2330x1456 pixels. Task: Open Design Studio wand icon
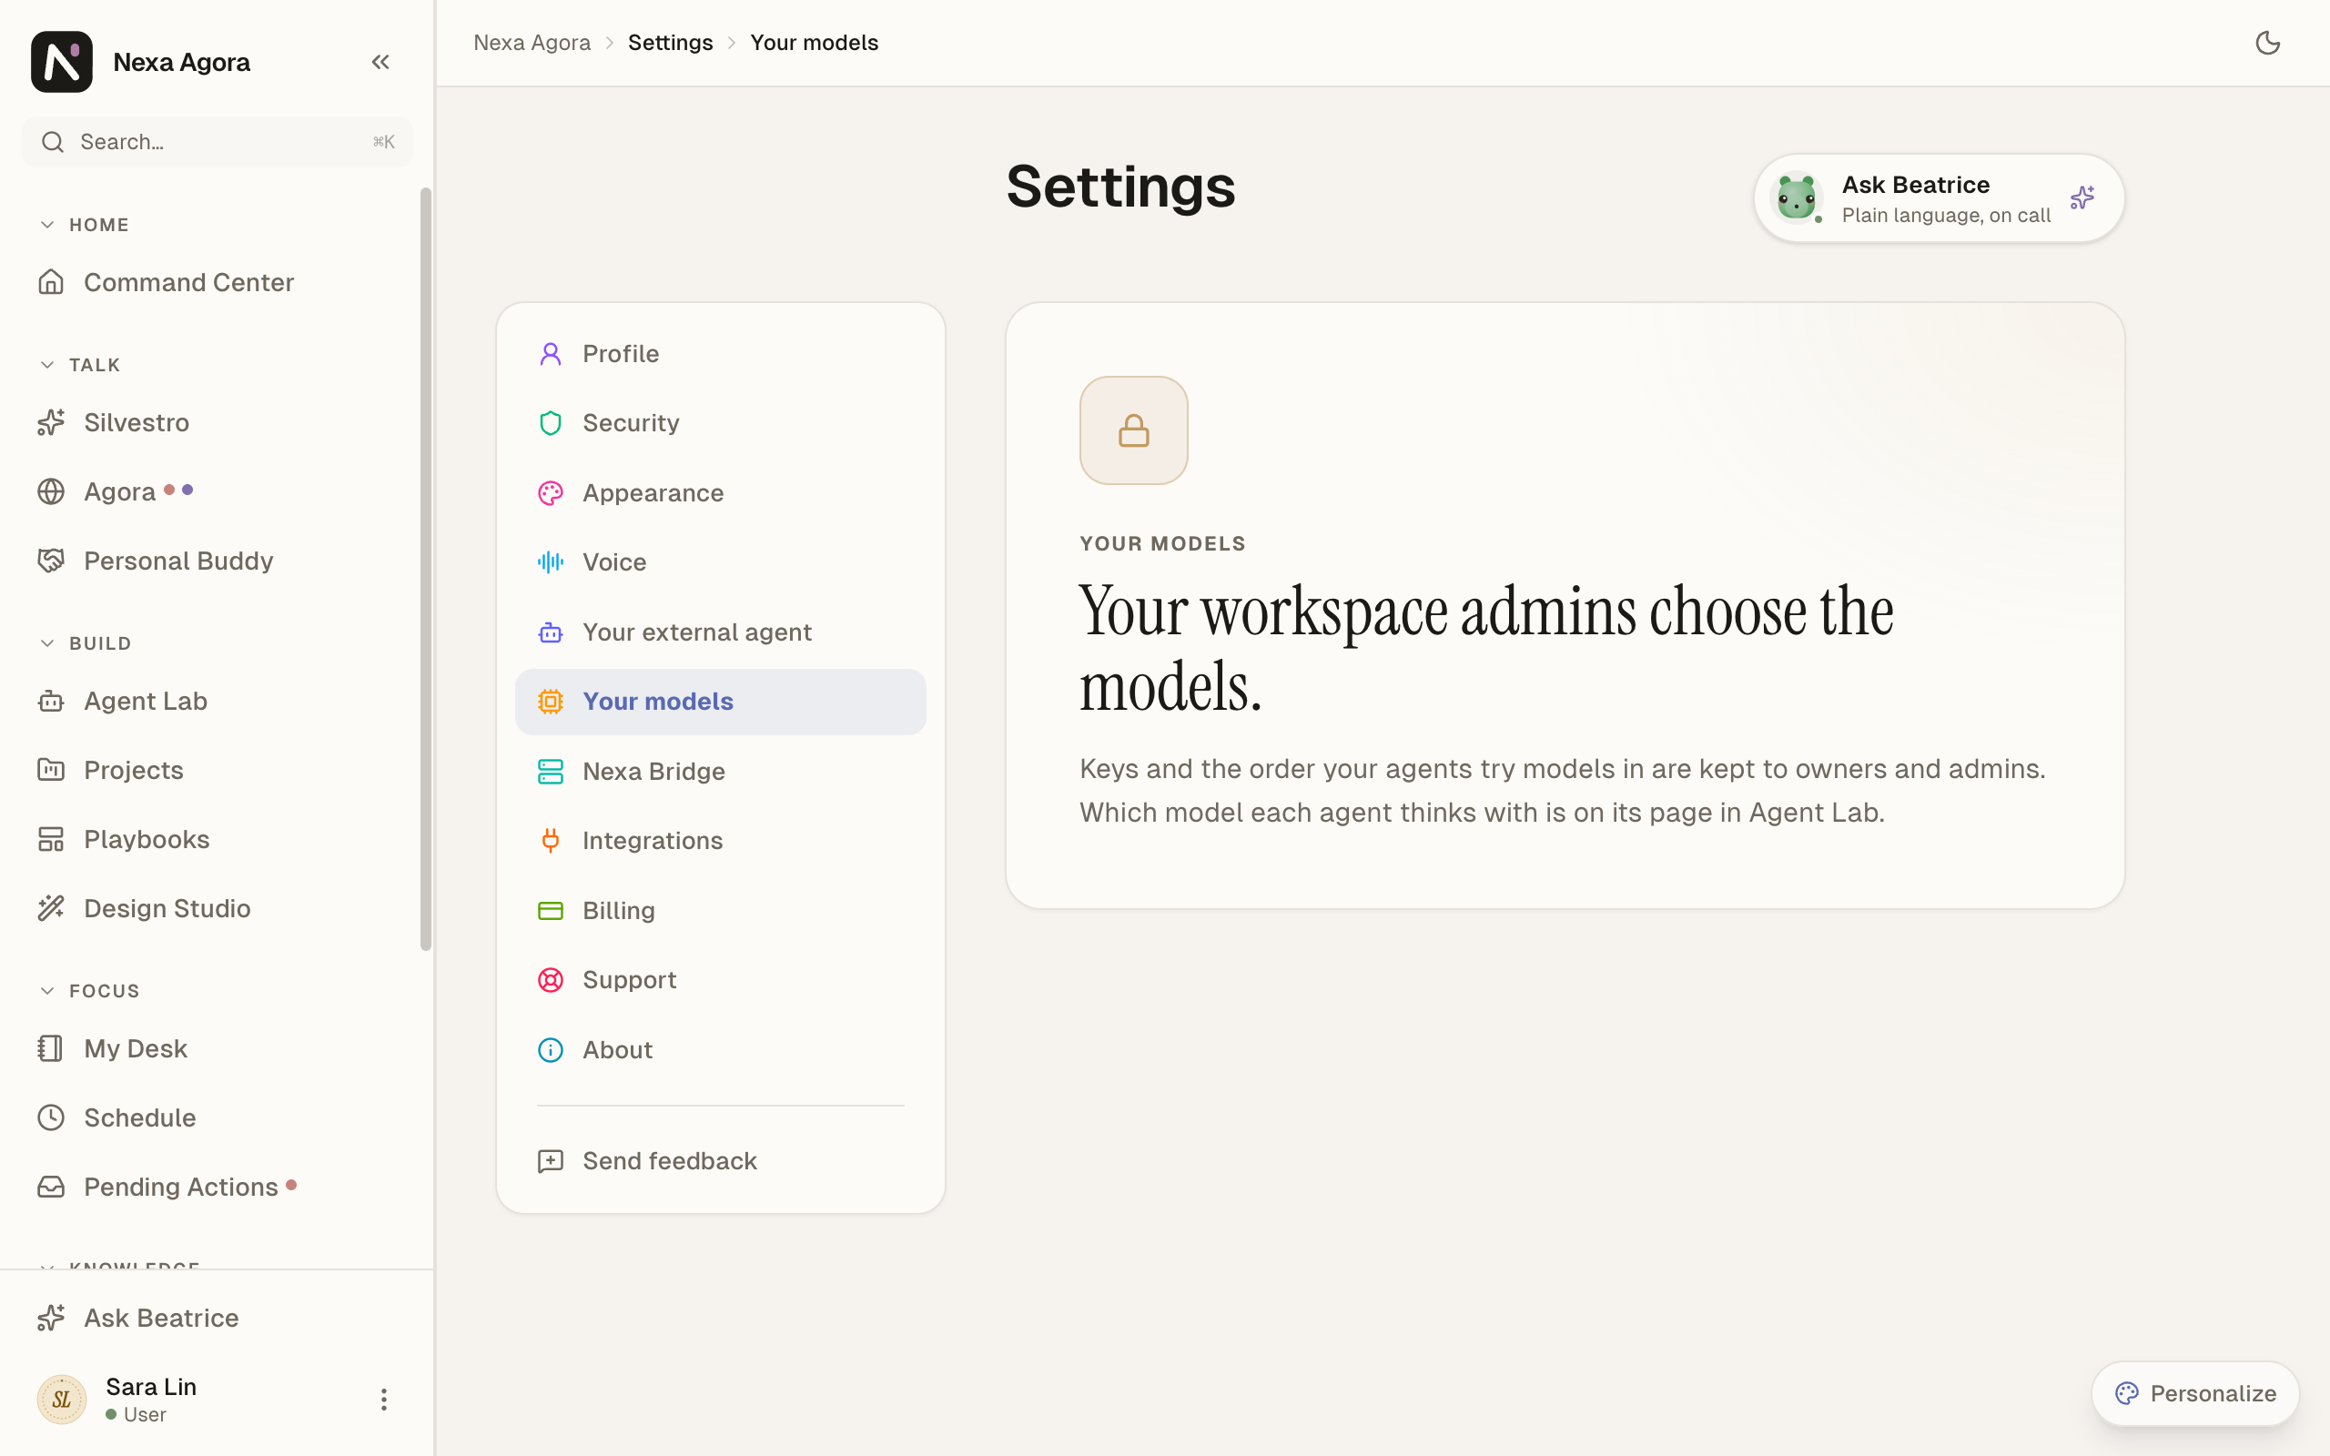pyautogui.click(x=51, y=909)
